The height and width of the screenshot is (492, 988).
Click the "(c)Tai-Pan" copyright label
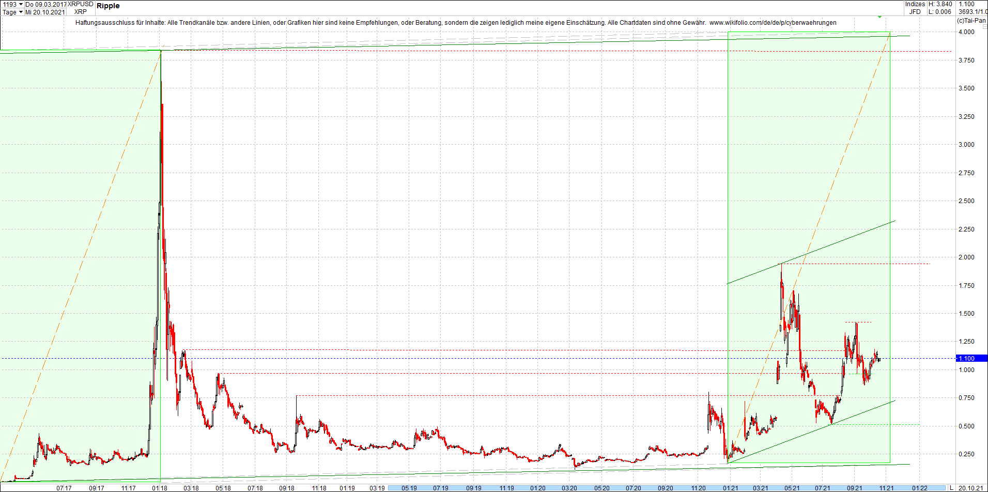(971, 21)
